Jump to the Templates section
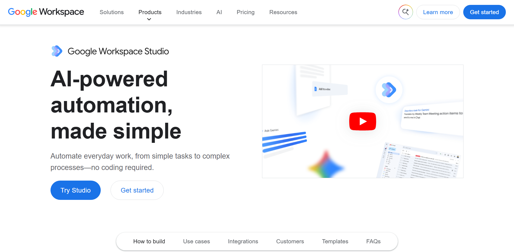 (x=335, y=241)
